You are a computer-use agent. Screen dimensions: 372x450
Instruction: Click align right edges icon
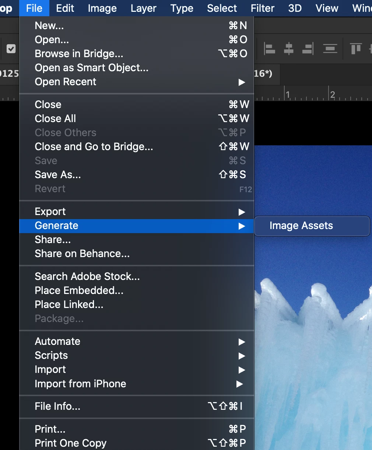(x=308, y=49)
